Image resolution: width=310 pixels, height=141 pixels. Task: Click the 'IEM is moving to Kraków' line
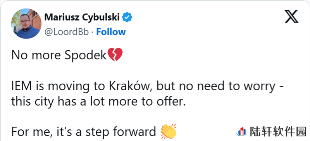click(x=147, y=87)
